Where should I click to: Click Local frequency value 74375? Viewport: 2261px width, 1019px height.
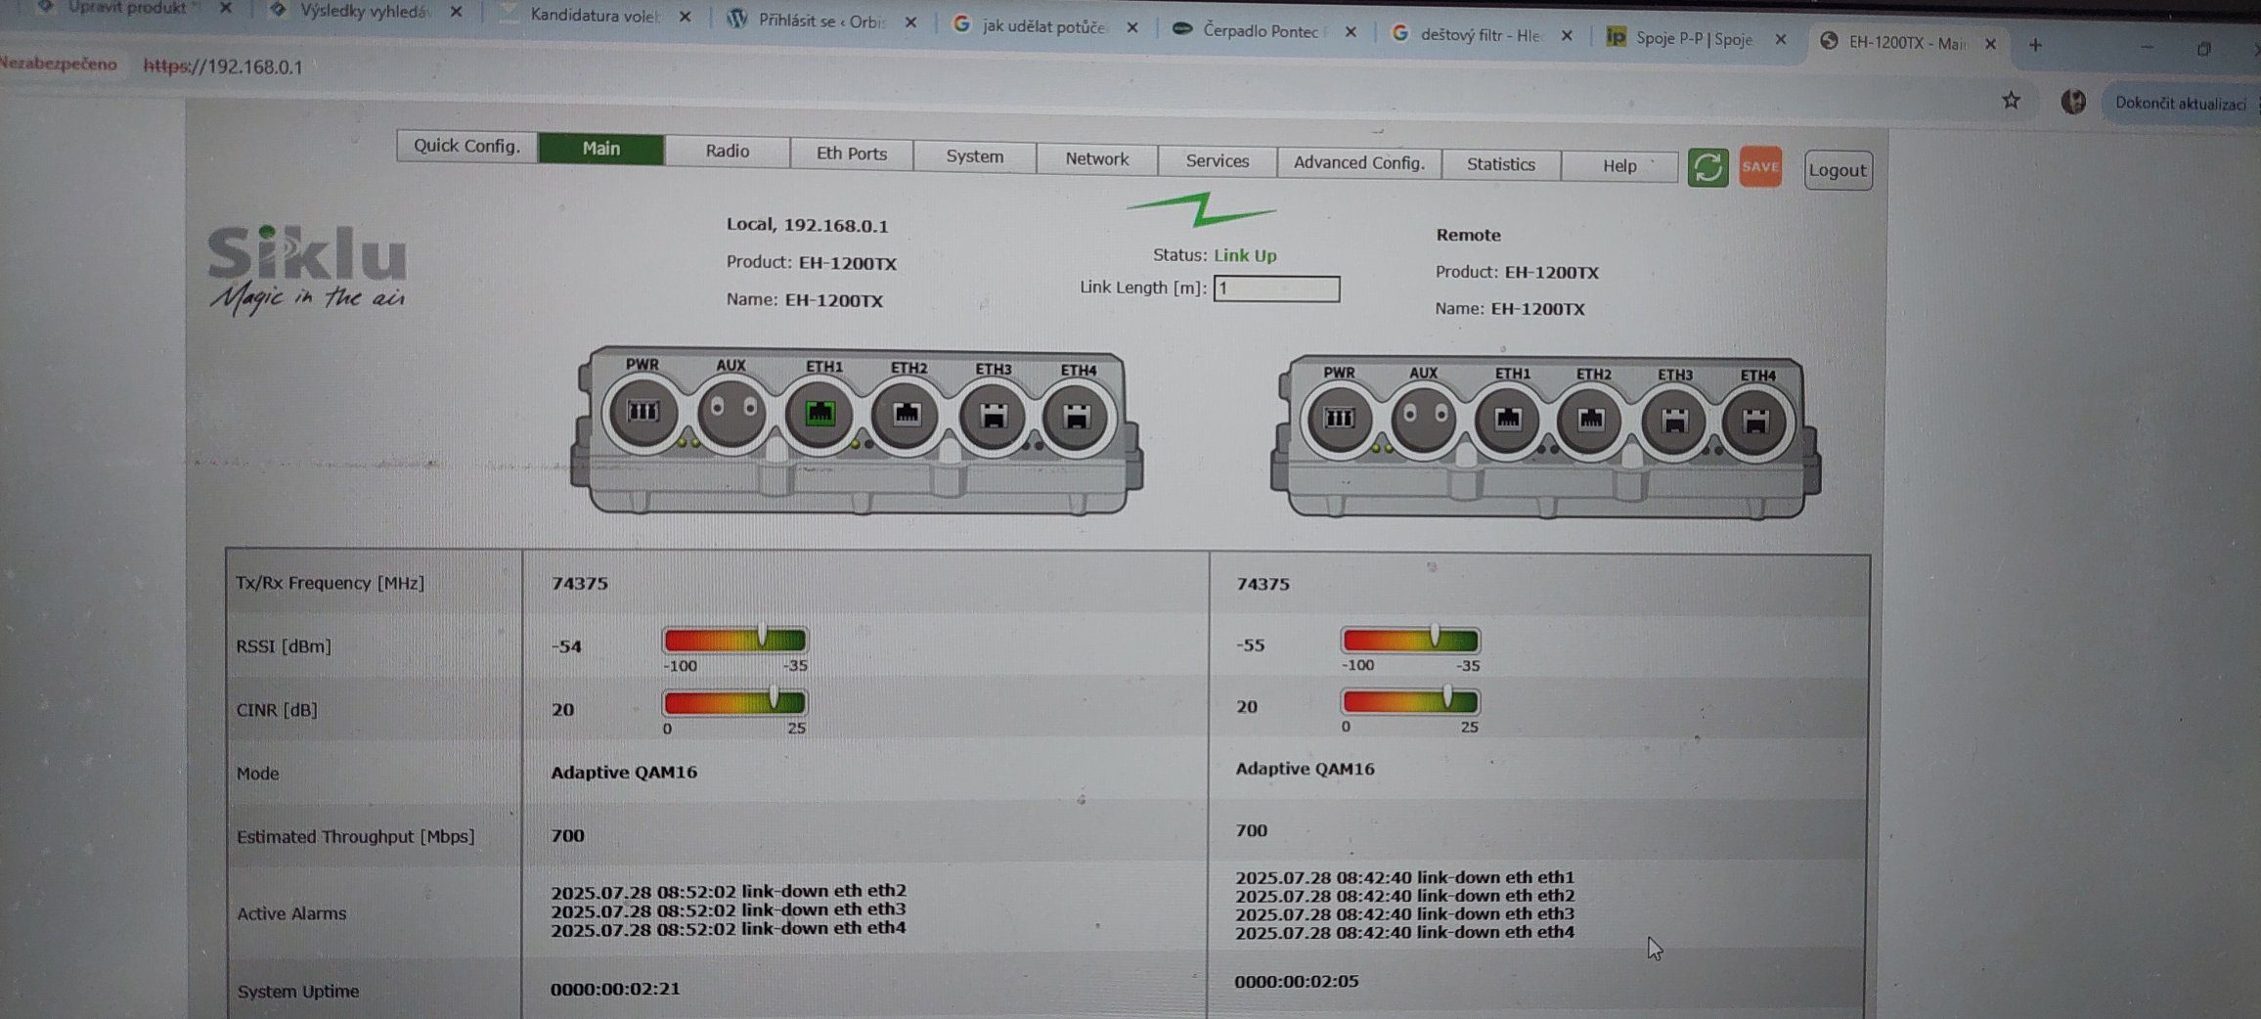(580, 584)
